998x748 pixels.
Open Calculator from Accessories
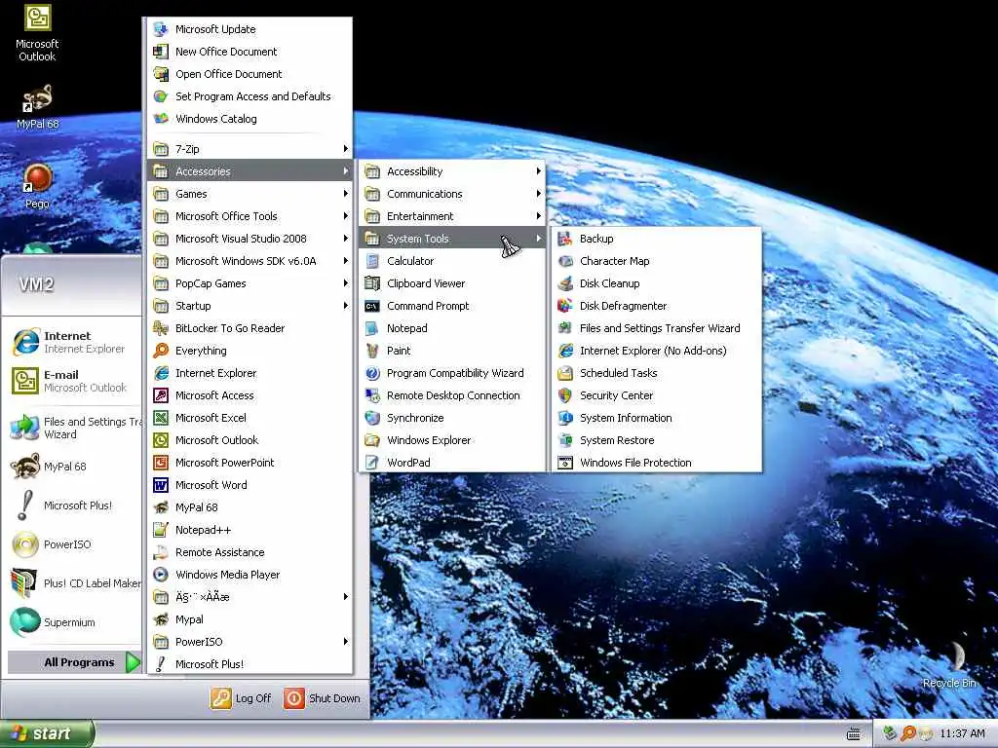[452, 261]
